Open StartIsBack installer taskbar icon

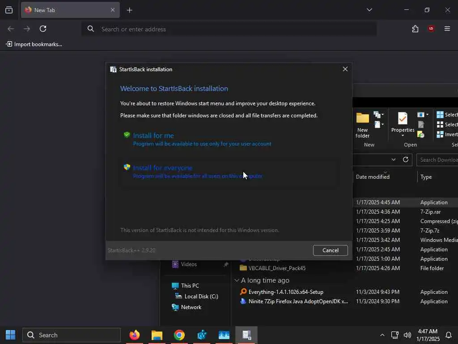click(x=246, y=335)
